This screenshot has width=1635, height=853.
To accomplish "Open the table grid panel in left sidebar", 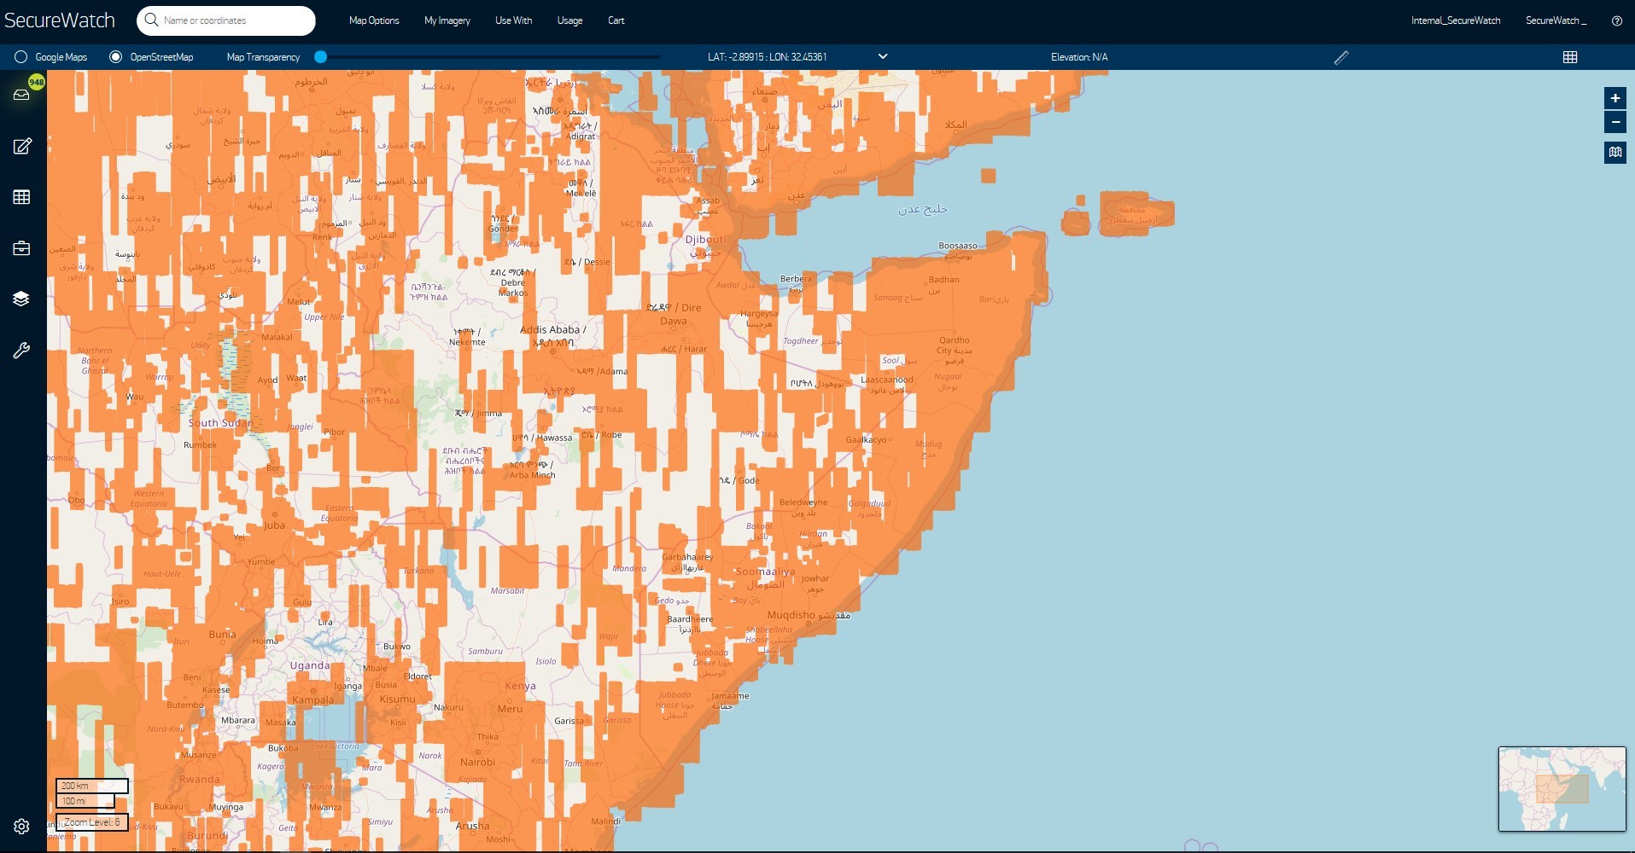I will pyautogui.click(x=22, y=197).
